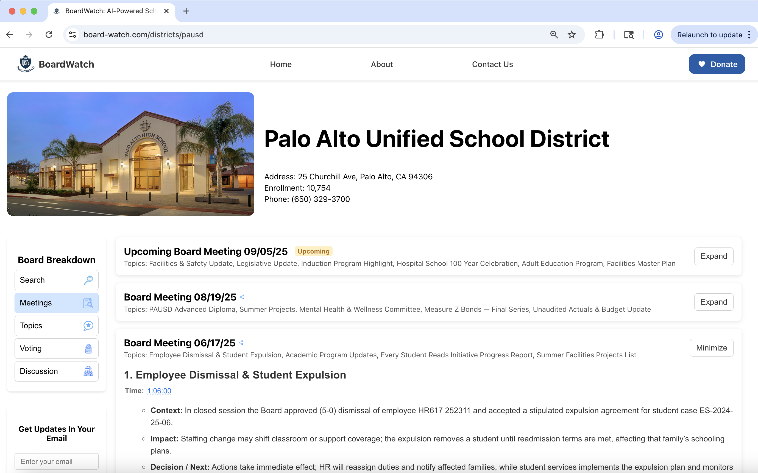Reload the page
This screenshot has height=473, width=758.
(49, 35)
